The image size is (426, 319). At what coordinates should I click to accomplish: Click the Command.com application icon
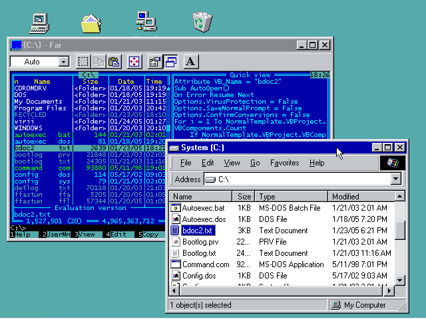point(176,265)
